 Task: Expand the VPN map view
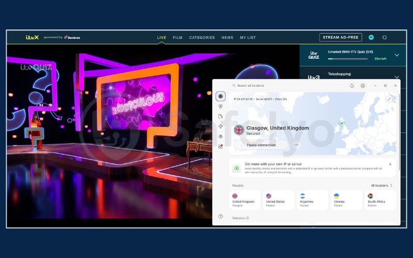pyautogui.click(x=389, y=99)
